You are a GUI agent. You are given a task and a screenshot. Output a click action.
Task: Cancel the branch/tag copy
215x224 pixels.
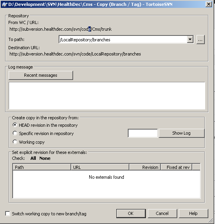[162, 213]
